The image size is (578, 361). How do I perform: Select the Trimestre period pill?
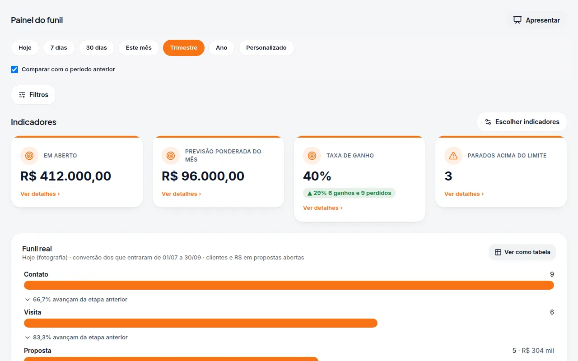tap(184, 48)
